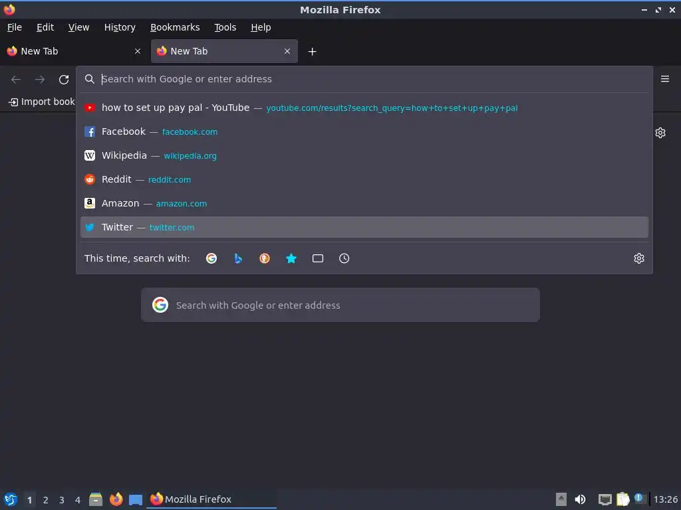Focus the new tab page Google search box

[340, 305]
